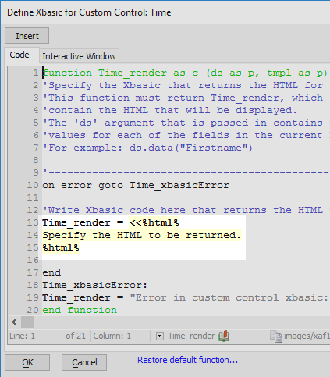Image resolution: width=330 pixels, height=377 pixels.
Task: Click the horizontal scrollbar thumb
Action: pyautogui.click(x=27, y=322)
